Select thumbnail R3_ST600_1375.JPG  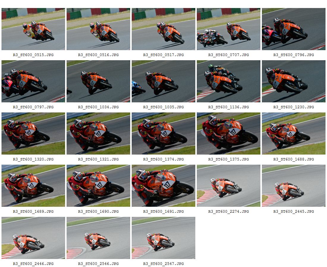click(229, 133)
